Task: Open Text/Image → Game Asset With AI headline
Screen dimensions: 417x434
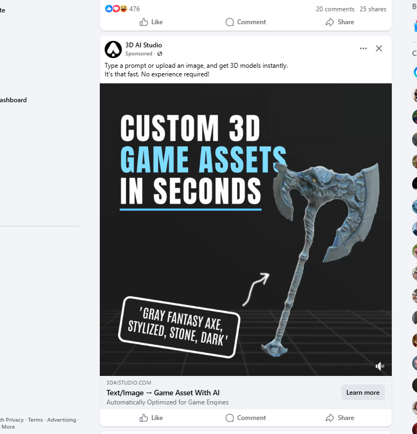Action: [163, 393]
